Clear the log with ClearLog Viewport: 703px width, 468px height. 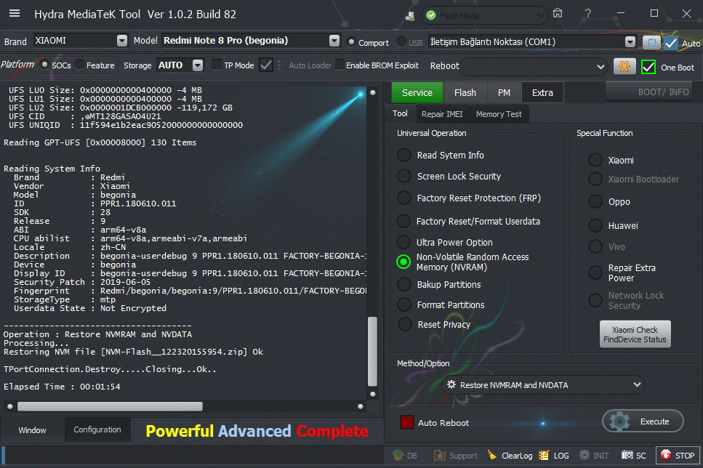click(x=510, y=456)
